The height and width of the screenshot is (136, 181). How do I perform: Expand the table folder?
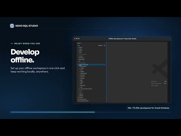pyautogui.click(x=81, y=80)
